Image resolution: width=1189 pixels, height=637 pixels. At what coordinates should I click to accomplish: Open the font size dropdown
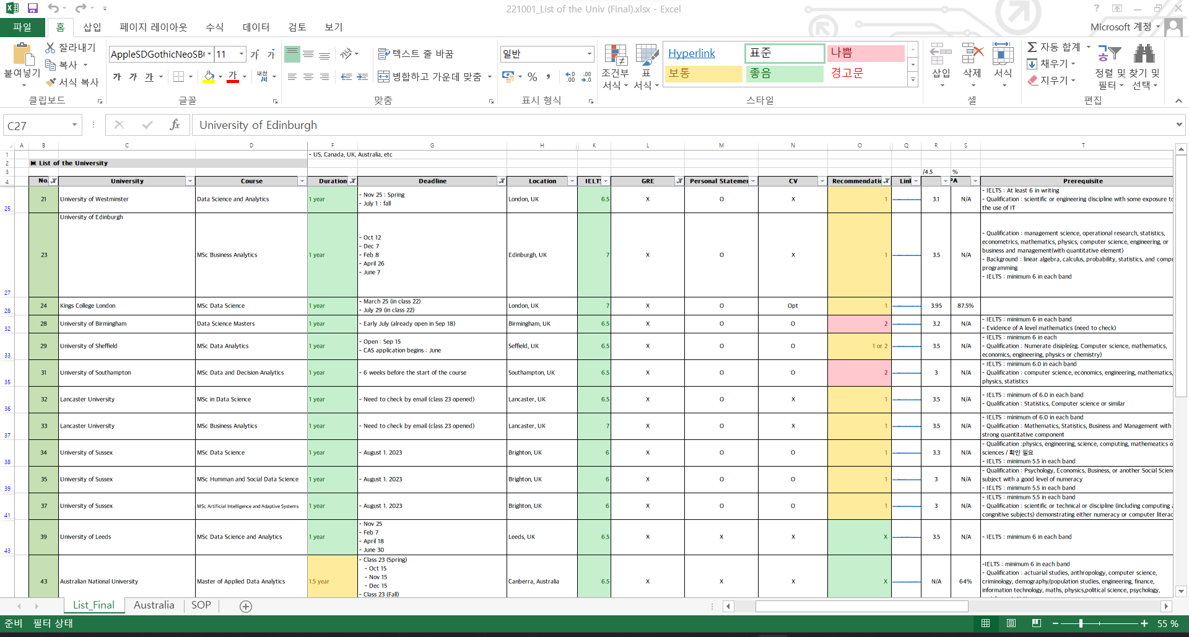point(242,55)
